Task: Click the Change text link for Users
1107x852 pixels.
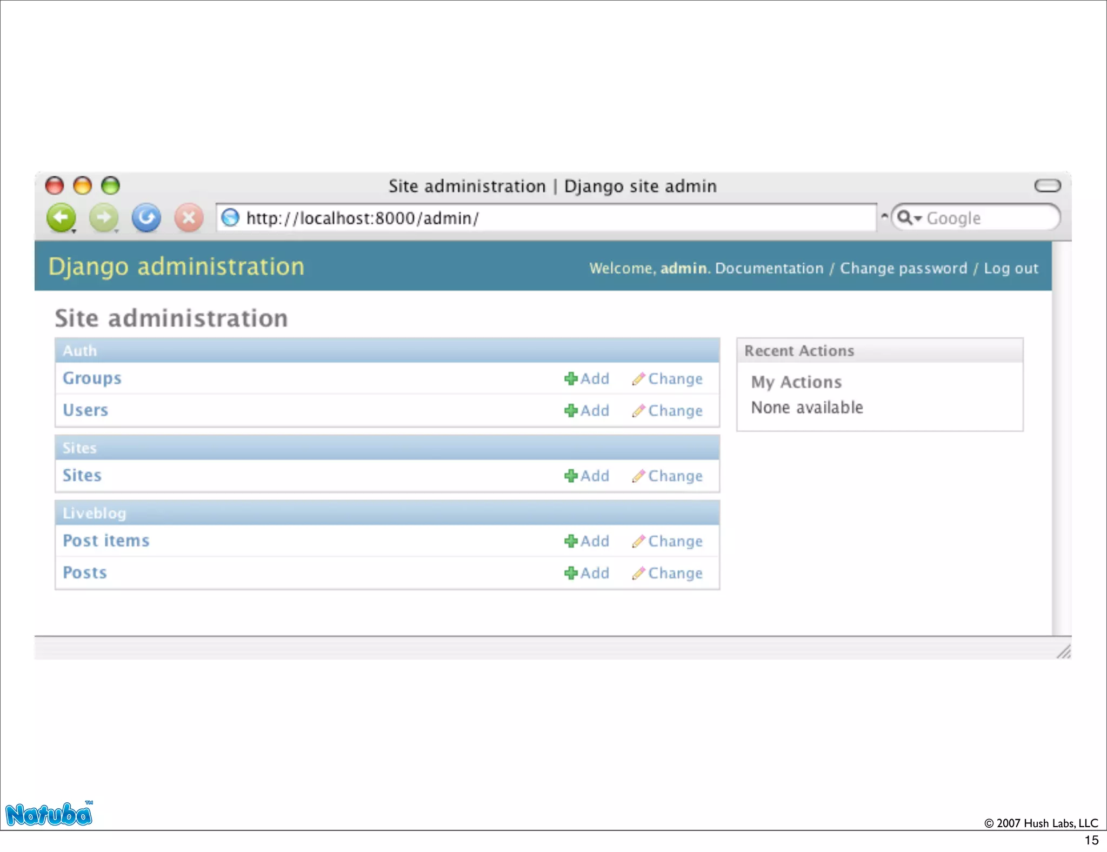Action: pos(675,411)
